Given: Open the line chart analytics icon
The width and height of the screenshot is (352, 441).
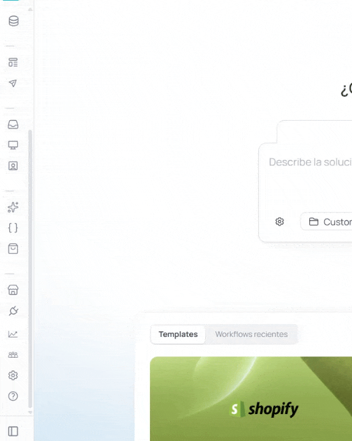Looking at the screenshot, I should click(13, 334).
